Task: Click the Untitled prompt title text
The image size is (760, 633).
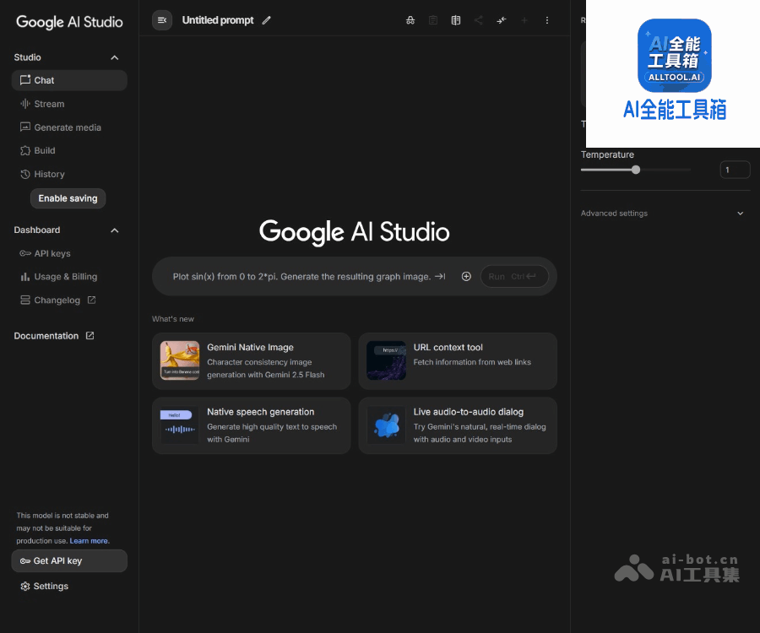Action: (x=218, y=20)
